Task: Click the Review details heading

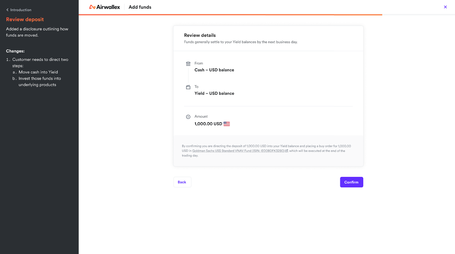Action: coord(200,35)
